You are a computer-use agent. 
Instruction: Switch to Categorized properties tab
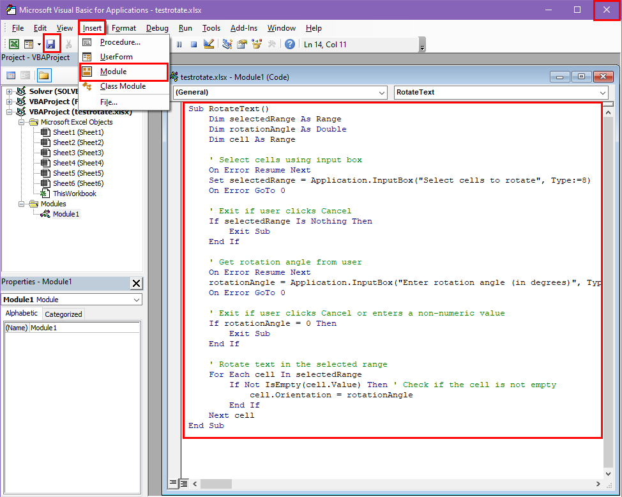coord(63,314)
